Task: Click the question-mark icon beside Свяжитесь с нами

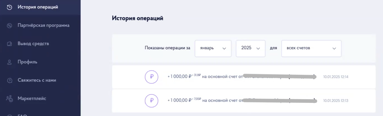Action: pos(9,80)
